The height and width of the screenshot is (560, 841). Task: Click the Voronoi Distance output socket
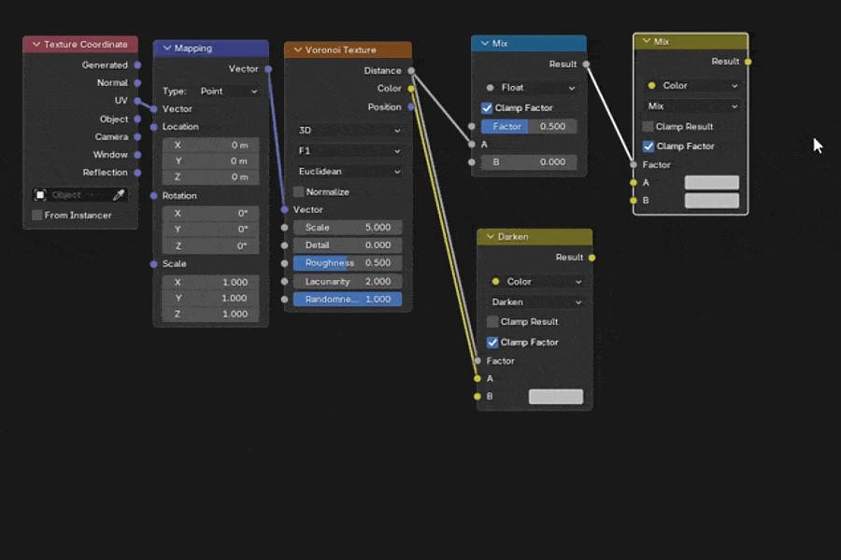tap(411, 71)
